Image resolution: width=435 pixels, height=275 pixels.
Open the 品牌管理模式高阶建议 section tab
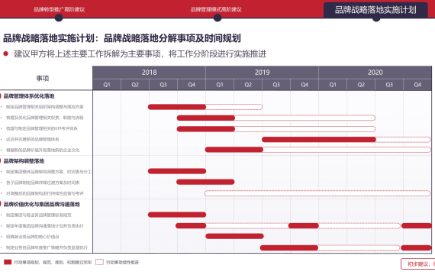pos(216,9)
